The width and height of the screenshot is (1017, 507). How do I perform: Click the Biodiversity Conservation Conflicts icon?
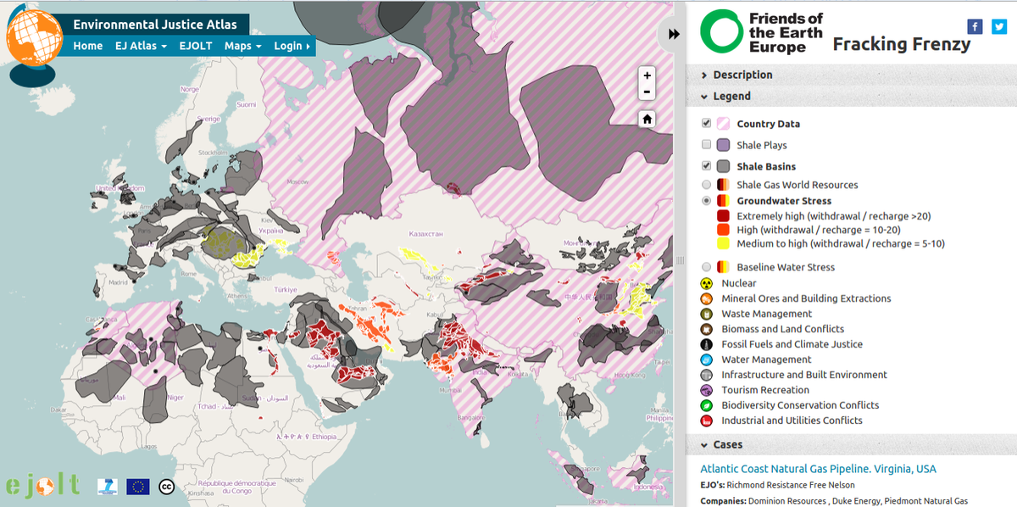tap(706, 405)
